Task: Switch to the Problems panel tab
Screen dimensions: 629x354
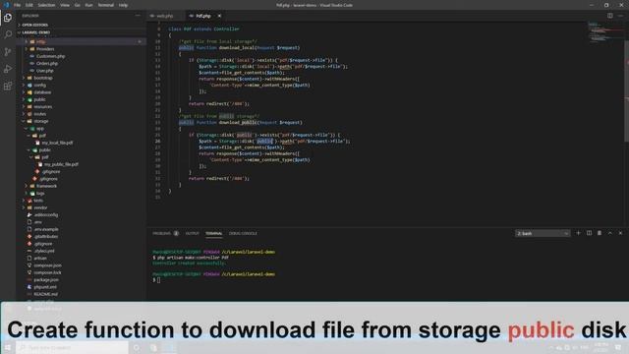Action: pos(162,233)
